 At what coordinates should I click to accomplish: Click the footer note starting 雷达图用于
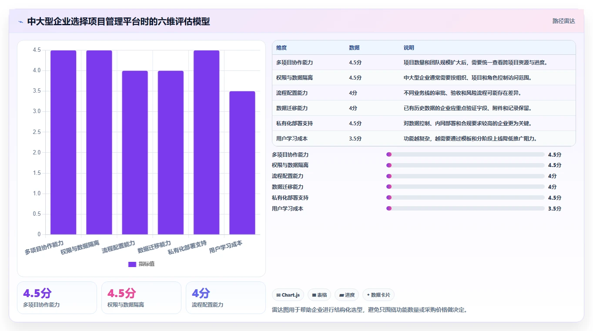[369, 310]
